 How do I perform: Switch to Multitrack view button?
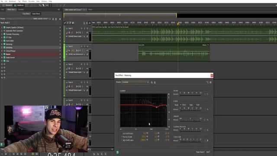coord(19,6)
